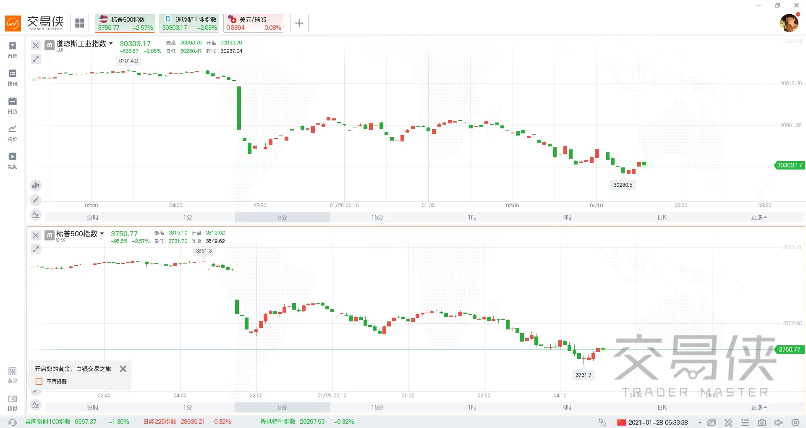Click the 香港恒生指数 ticker in status bar
The image size is (806, 428).
307,422
